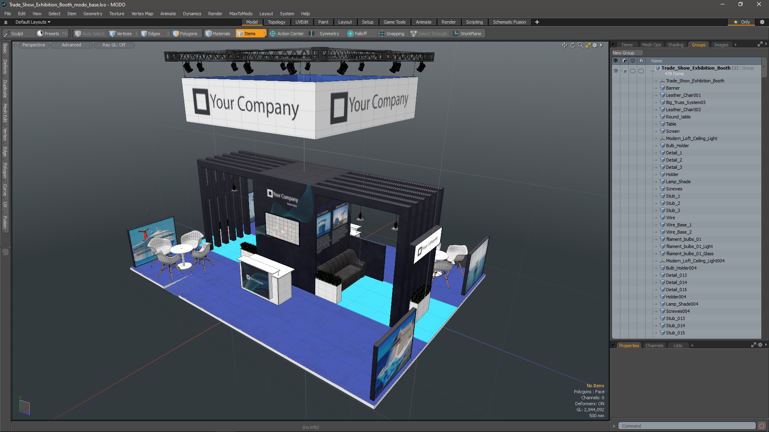Open the Presets browser
The height and width of the screenshot is (432, 769).
click(52, 34)
